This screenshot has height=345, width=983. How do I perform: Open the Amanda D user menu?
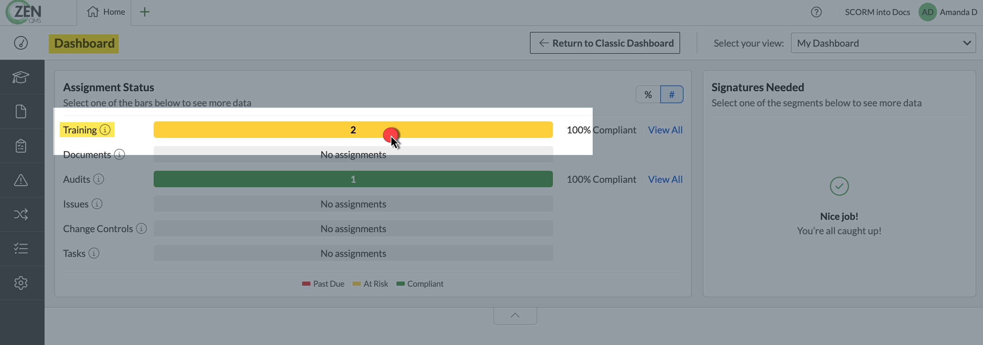[x=948, y=12]
